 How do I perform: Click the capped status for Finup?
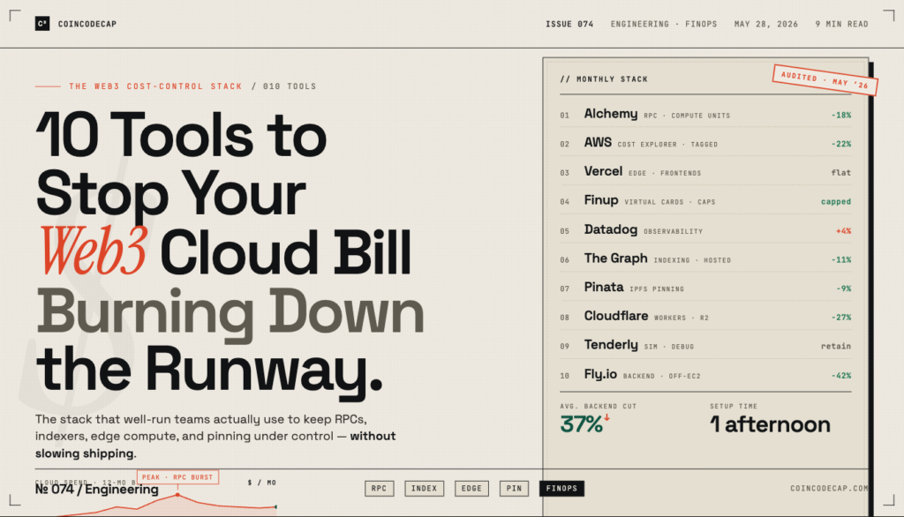(836, 202)
